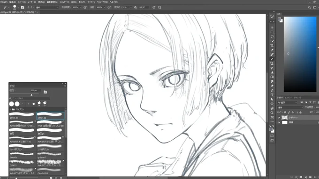This screenshot has width=319, height=179.
Task: Click foreground color swatch in toolbar
Action: tap(271, 129)
